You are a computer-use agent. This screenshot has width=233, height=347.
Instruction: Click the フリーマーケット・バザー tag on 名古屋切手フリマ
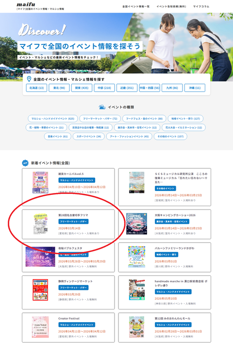pyautogui.click(x=73, y=222)
